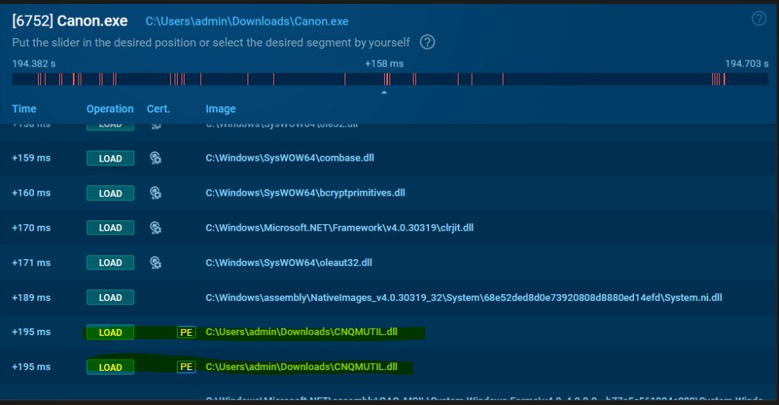Viewport: 779px width, 405px height.
Task: Select the oleaut32.dll image path
Action: [x=289, y=262]
